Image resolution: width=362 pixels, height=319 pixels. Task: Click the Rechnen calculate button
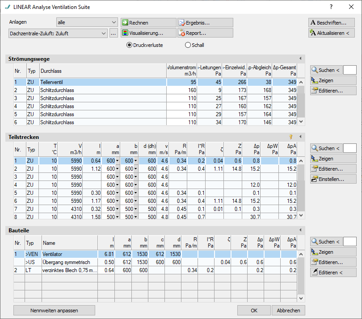tap(148, 23)
